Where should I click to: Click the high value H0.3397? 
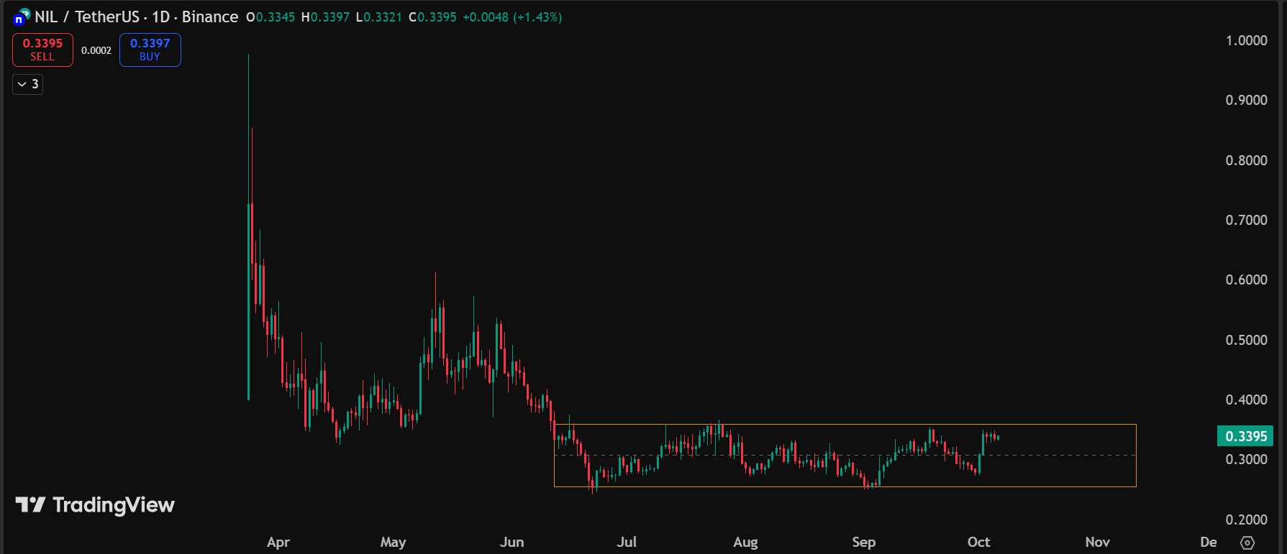[325, 17]
